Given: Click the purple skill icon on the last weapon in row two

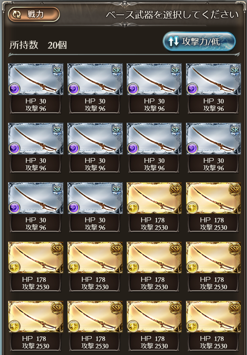Looking at the screenshot, I should 192,148.
